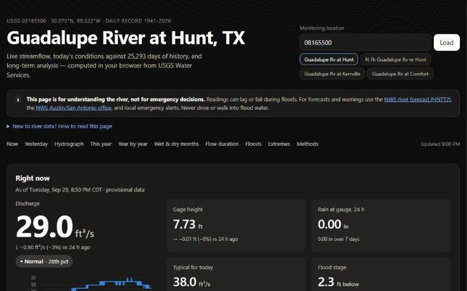Click the 'Gage height' label
The image size is (467, 291).
coord(187,210)
